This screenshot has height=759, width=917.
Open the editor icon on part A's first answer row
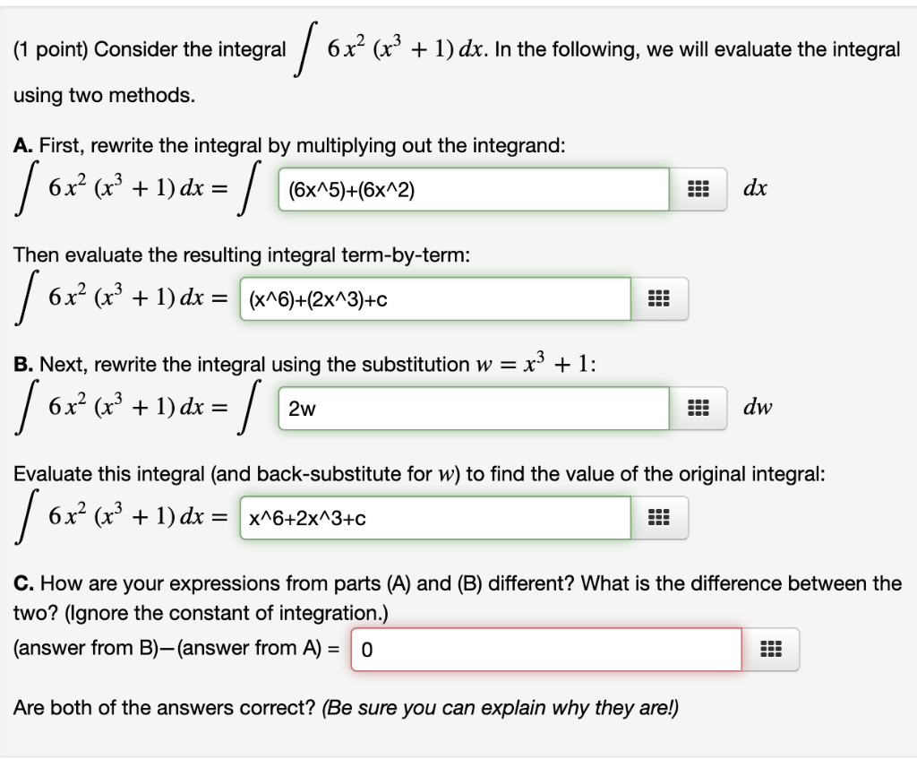coord(699,189)
